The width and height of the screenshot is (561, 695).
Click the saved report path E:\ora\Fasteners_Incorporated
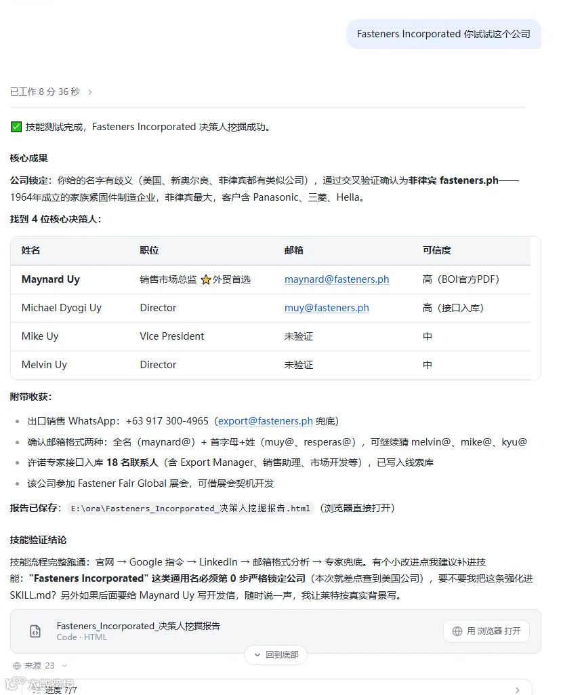click(190, 509)
